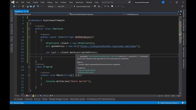The image size is (196, 110).
Task: Click the notifications bell in status bar
Action: pyautogui.click(x=183, y=103)
